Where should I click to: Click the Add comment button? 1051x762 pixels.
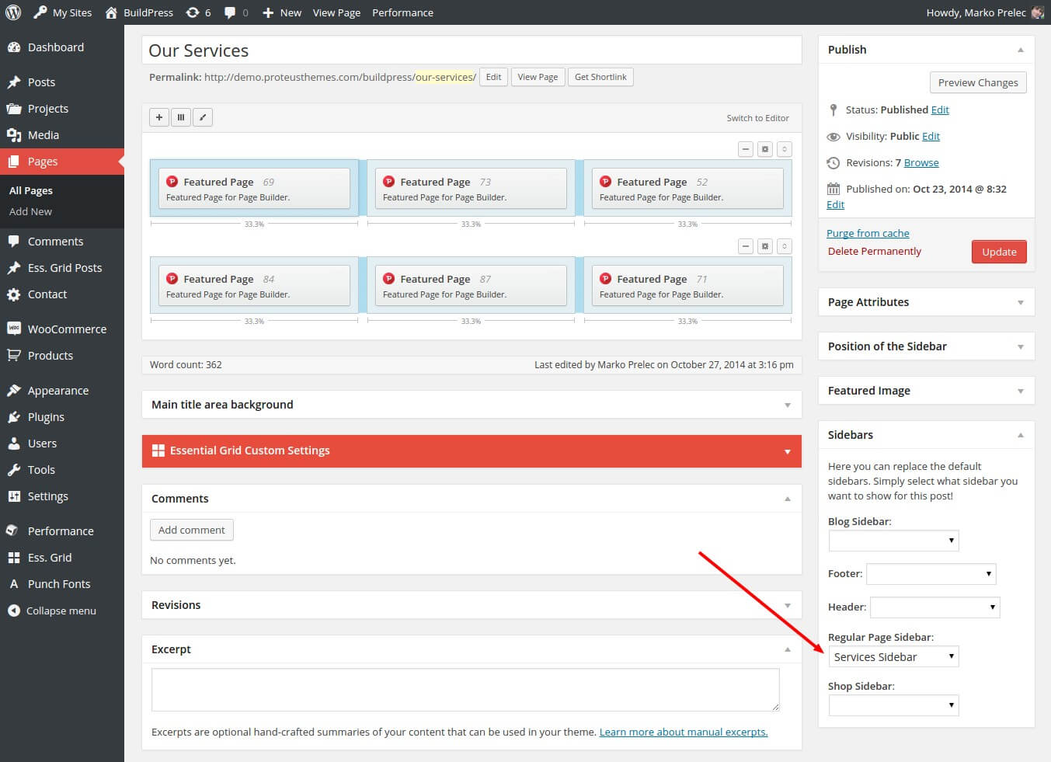pyautogui.click(x=192, y=530)
